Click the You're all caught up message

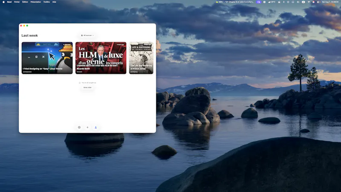[x=87, y=83]
